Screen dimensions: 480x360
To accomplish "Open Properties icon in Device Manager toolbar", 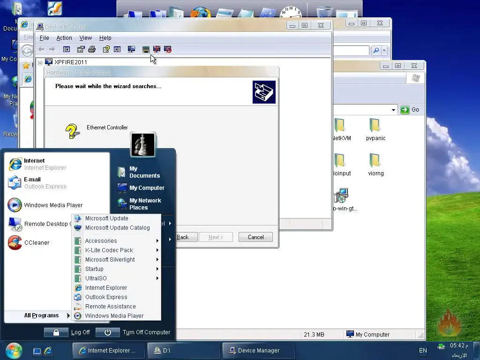I will 81,49.
